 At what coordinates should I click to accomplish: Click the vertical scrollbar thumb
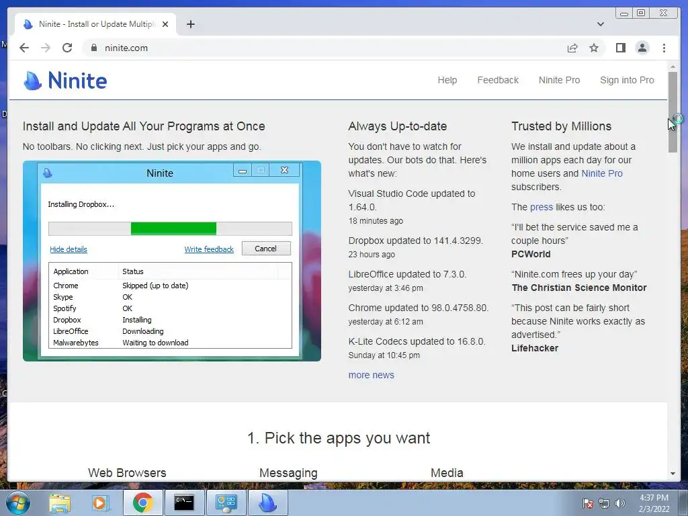(673, 112)
